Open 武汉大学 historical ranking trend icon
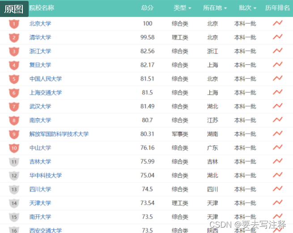 click(x=277, y=106)
